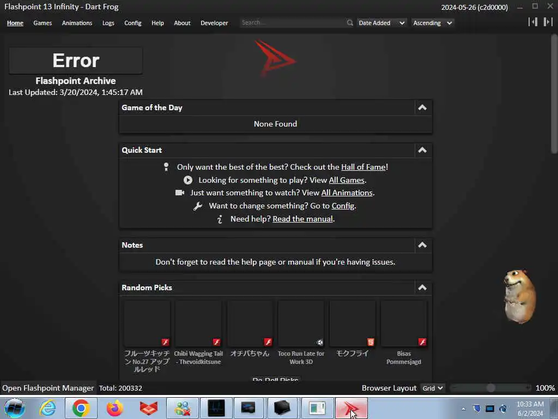Click the Flash icon on オチバちゃん
The width and height of the screenshot is (558, 419).
coord(268,342)
